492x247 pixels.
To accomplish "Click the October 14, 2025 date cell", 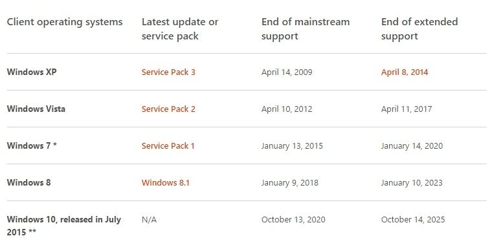I will click(x=413, y=219).
